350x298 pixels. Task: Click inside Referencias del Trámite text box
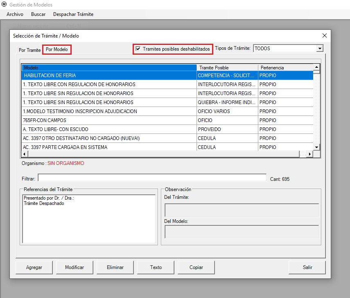point(89,219)
